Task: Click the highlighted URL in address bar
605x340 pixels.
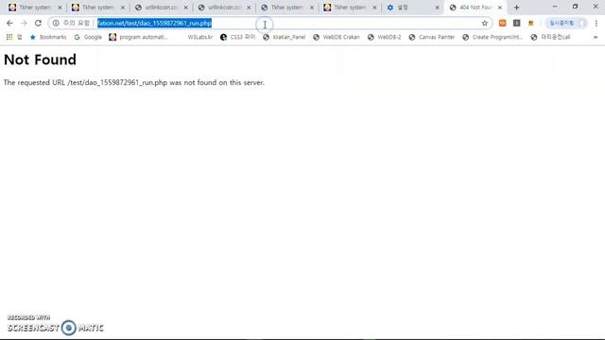Action: click(x=154, y=23)
